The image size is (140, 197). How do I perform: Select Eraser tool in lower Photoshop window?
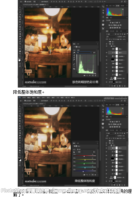coord(20,131)
